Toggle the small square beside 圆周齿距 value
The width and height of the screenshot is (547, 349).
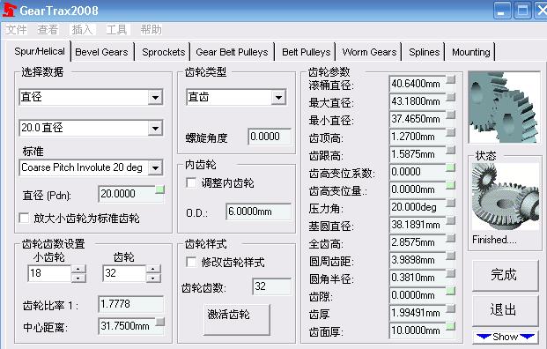pos(451,256)
